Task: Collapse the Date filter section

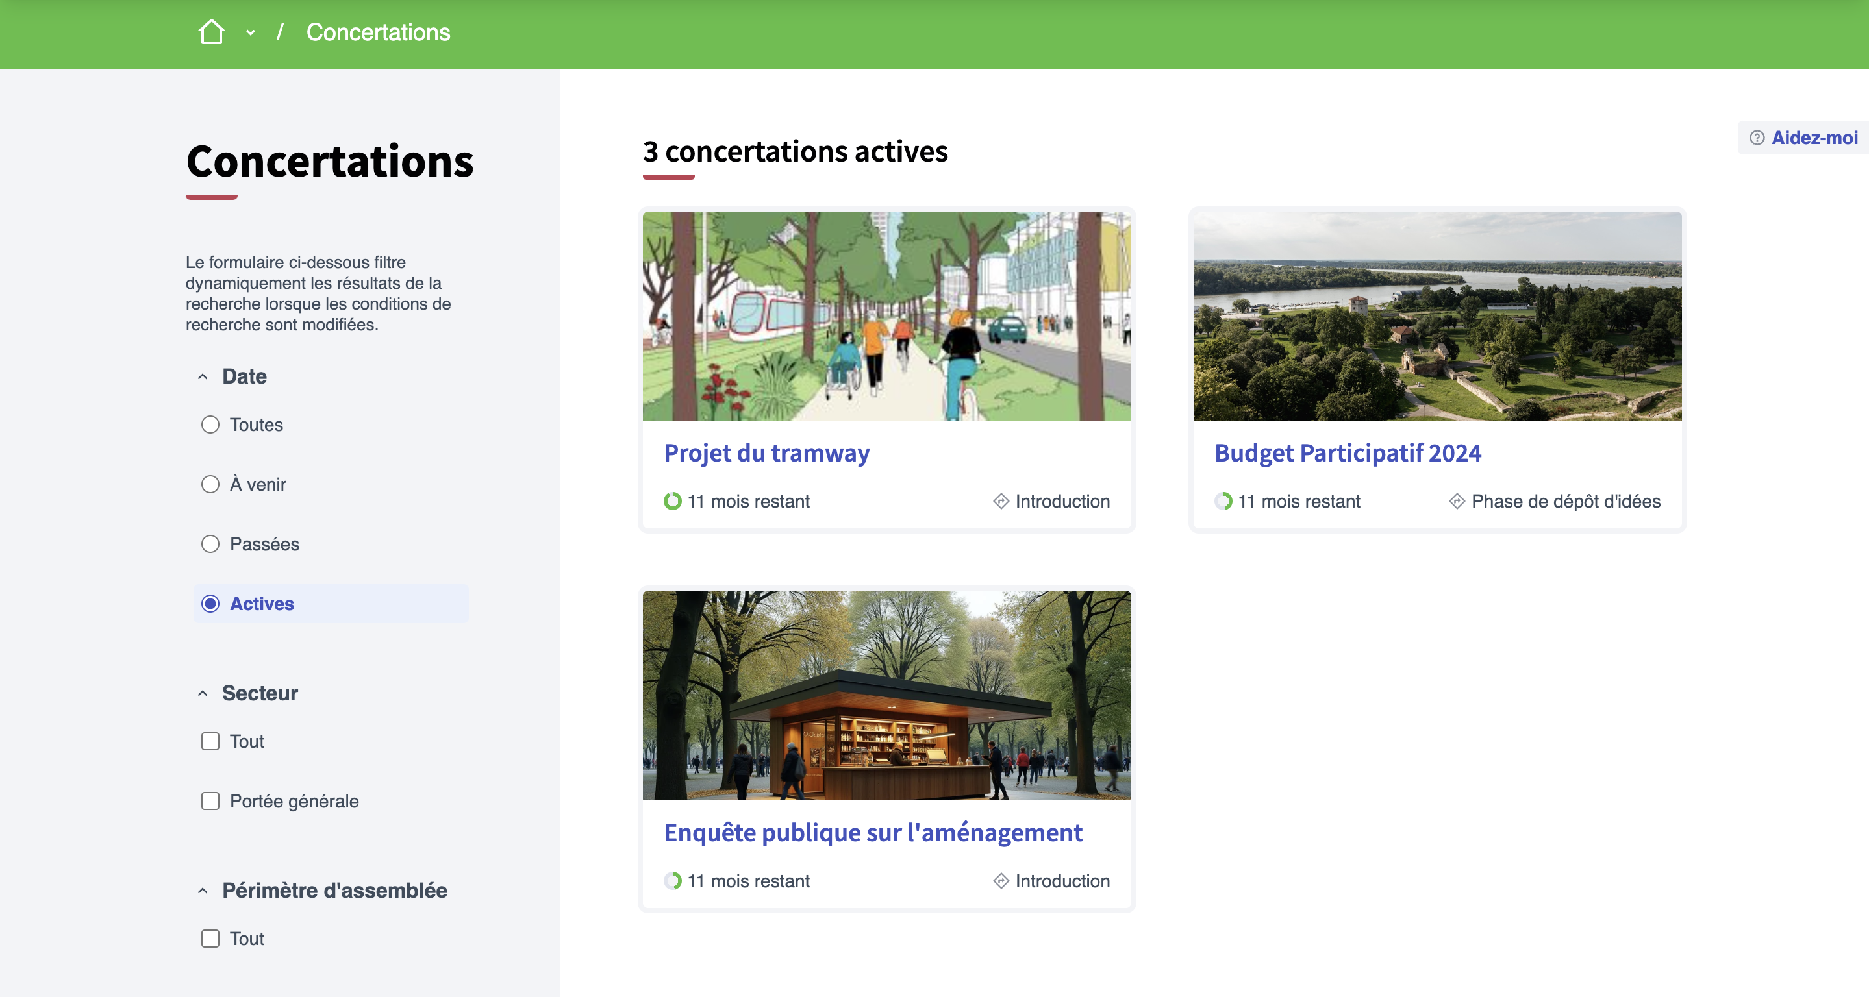Action: 203,376
